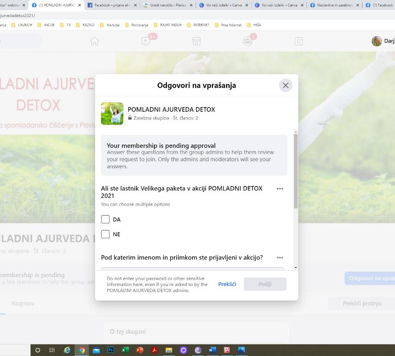Open the INTERNET bookmark folder
Screen dimensions: 395x356
coord(198,25)
